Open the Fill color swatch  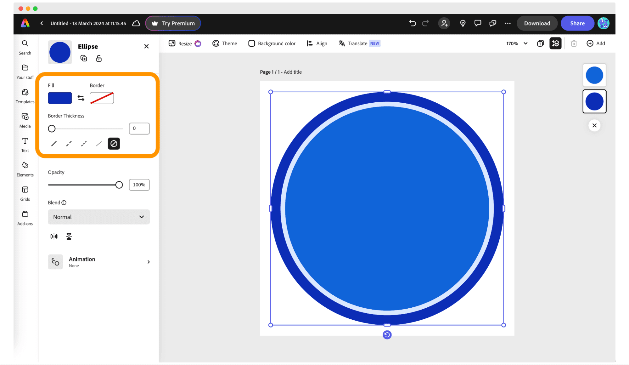point(60,98)
